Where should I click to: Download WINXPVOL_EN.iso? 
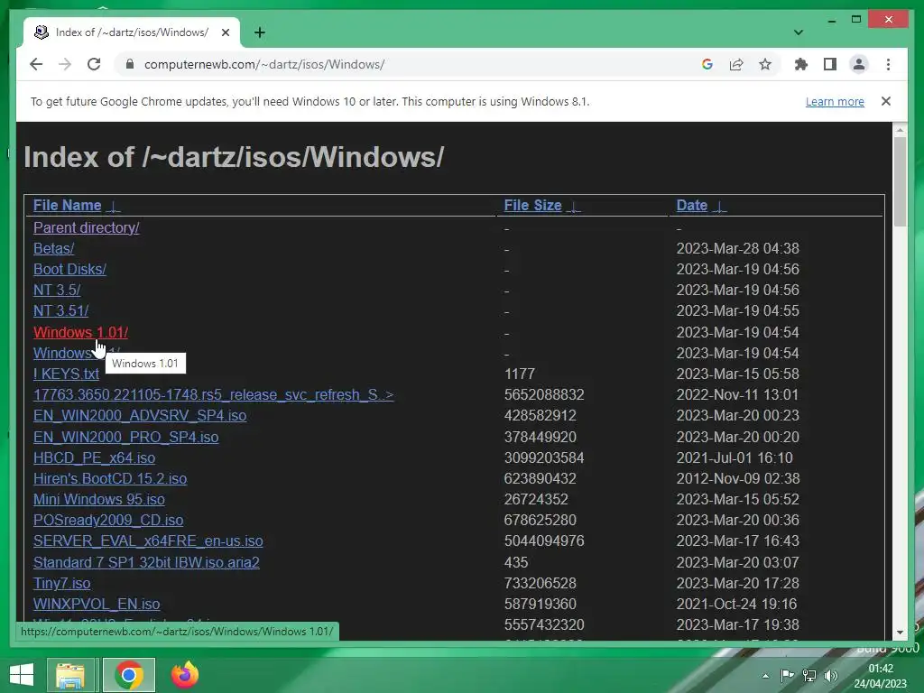97,604
